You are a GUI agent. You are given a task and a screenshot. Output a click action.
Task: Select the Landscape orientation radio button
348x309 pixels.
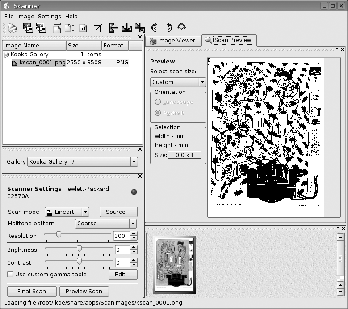point(158,102)
